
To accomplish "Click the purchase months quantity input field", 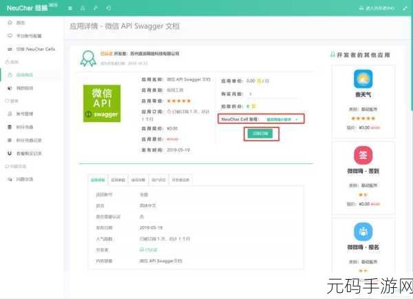I will click(x=272, y=94).
